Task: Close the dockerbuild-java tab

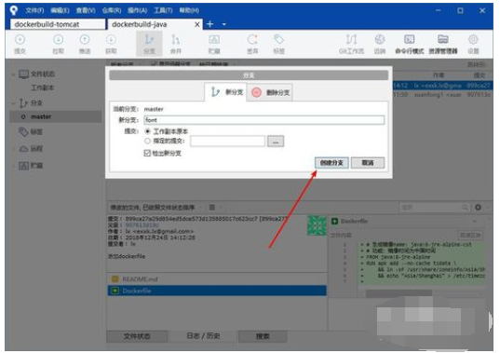Action: pos(197,24)
